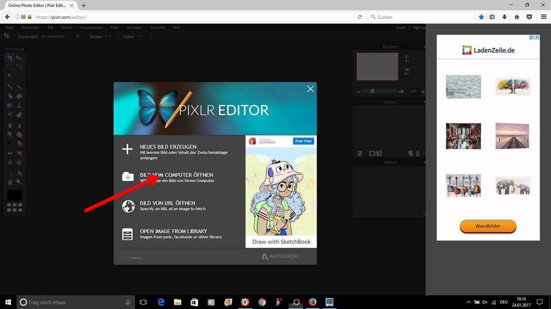Click the Suchen search field
The height and width of the screenshot is (309, 551).
421,17
